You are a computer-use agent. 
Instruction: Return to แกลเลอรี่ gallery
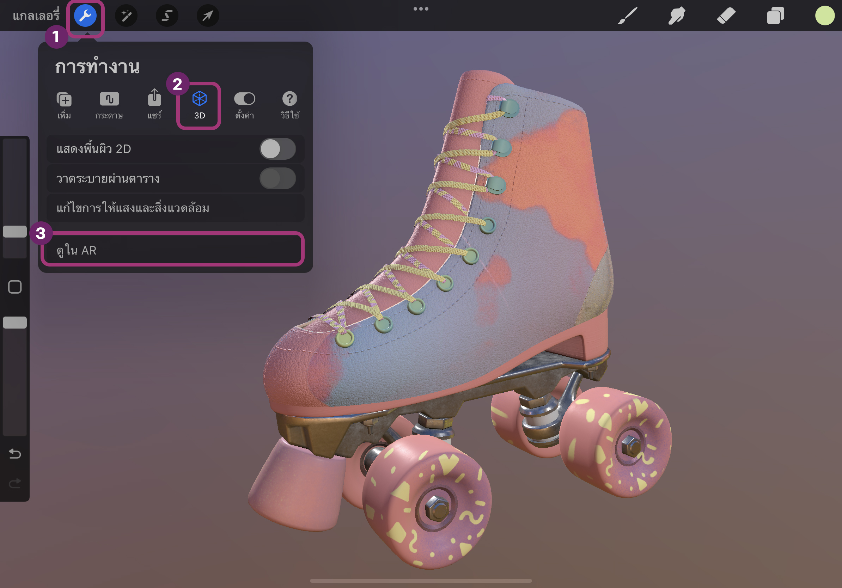(36, 16)
